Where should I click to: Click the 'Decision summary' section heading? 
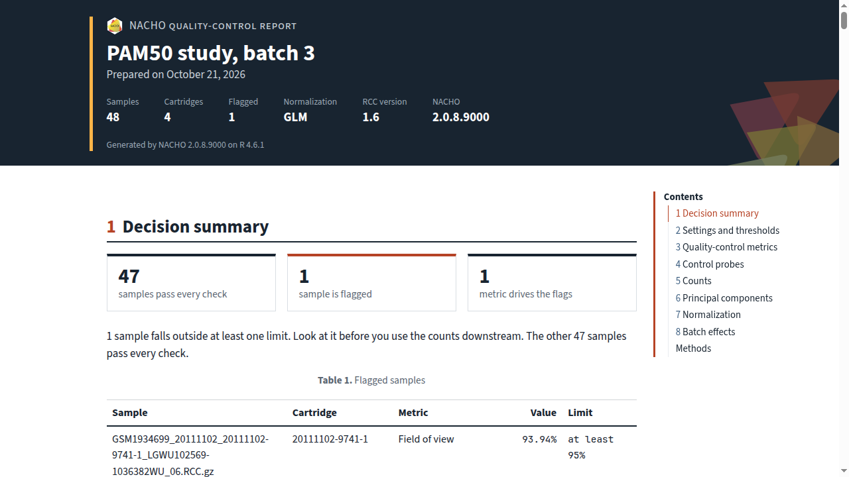[196, 227]
